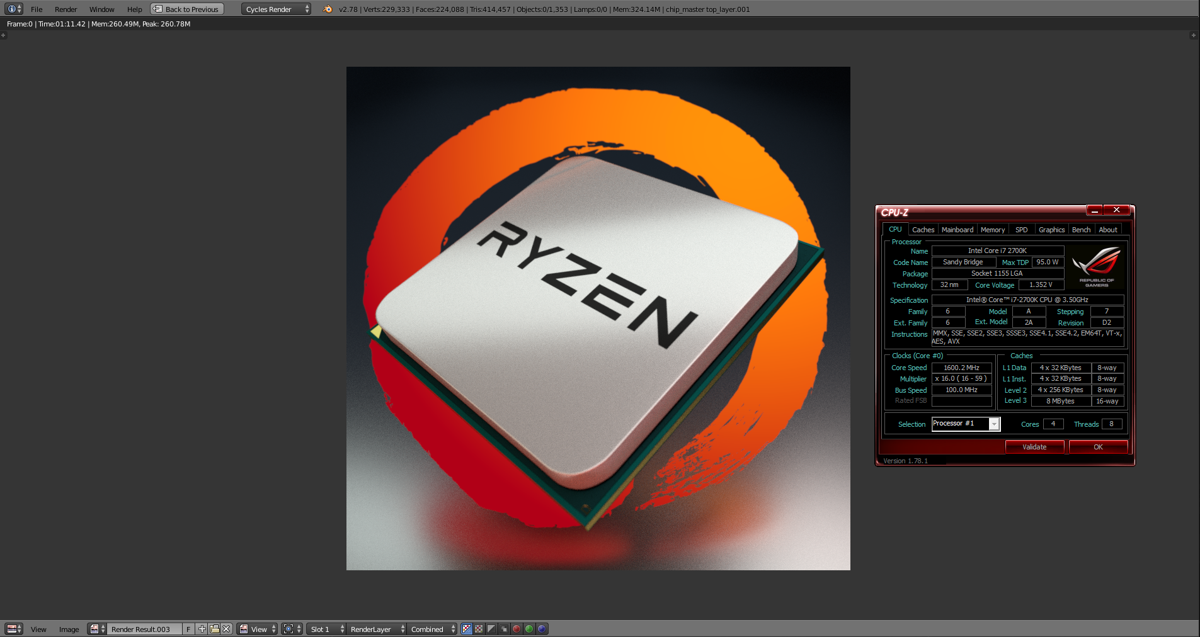Switch to Graphics tab in CPU-Z
1200x637 pixels.
1051,230
